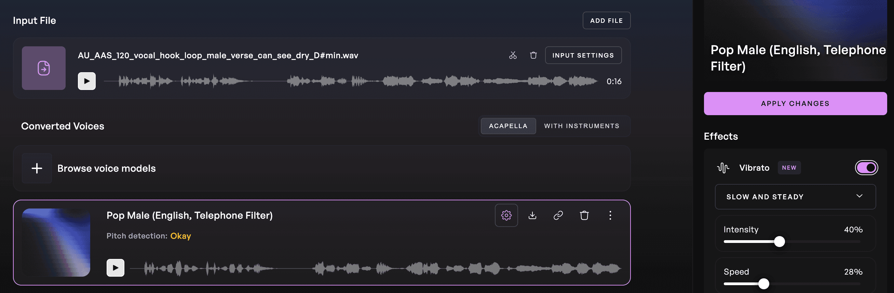Toggle the Vibrato effect switch
The height and width of the screenshot is (293, 894).
point(866,168)
